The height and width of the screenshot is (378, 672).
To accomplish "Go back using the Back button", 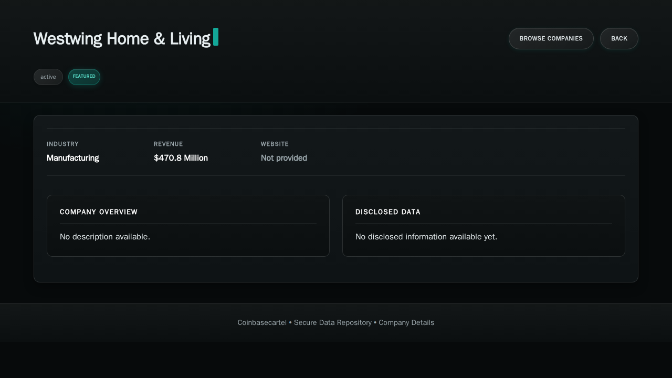I will pyautogui.click(x=619, y=38).
